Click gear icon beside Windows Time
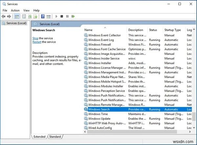This screenshot has height=145, width=197. [x=86, y=114]
